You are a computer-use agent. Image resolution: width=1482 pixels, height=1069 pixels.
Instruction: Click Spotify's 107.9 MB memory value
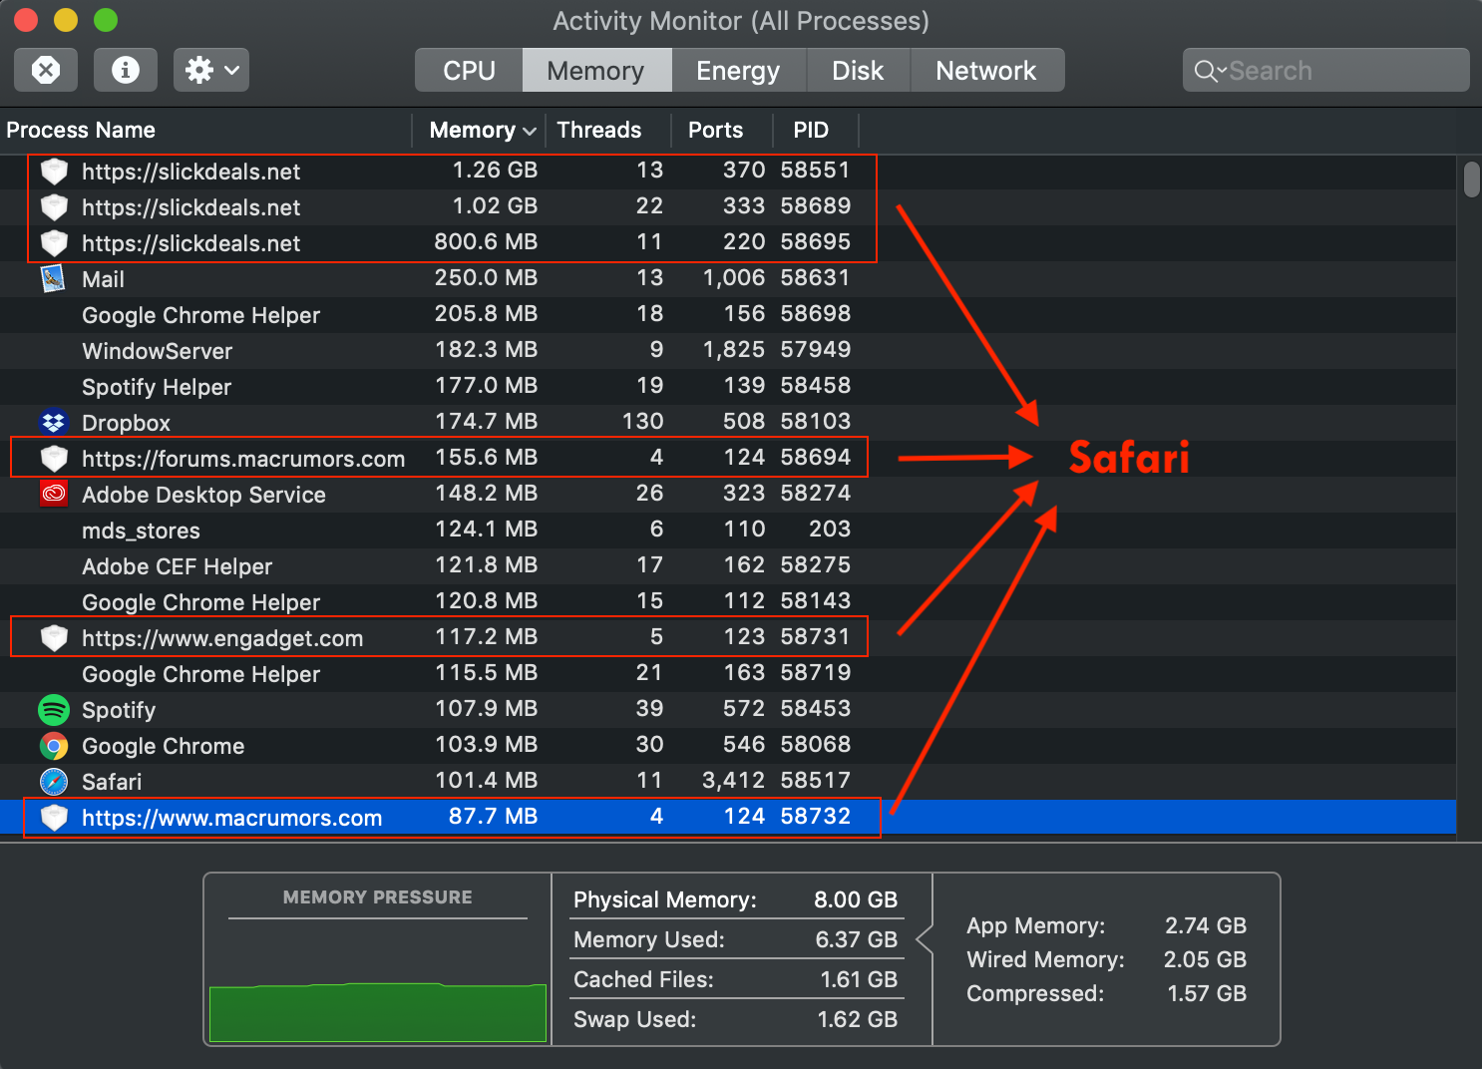487,709
